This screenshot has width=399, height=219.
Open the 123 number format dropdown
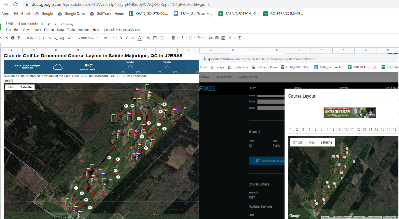pyautogui.click(x=70, y=38)
